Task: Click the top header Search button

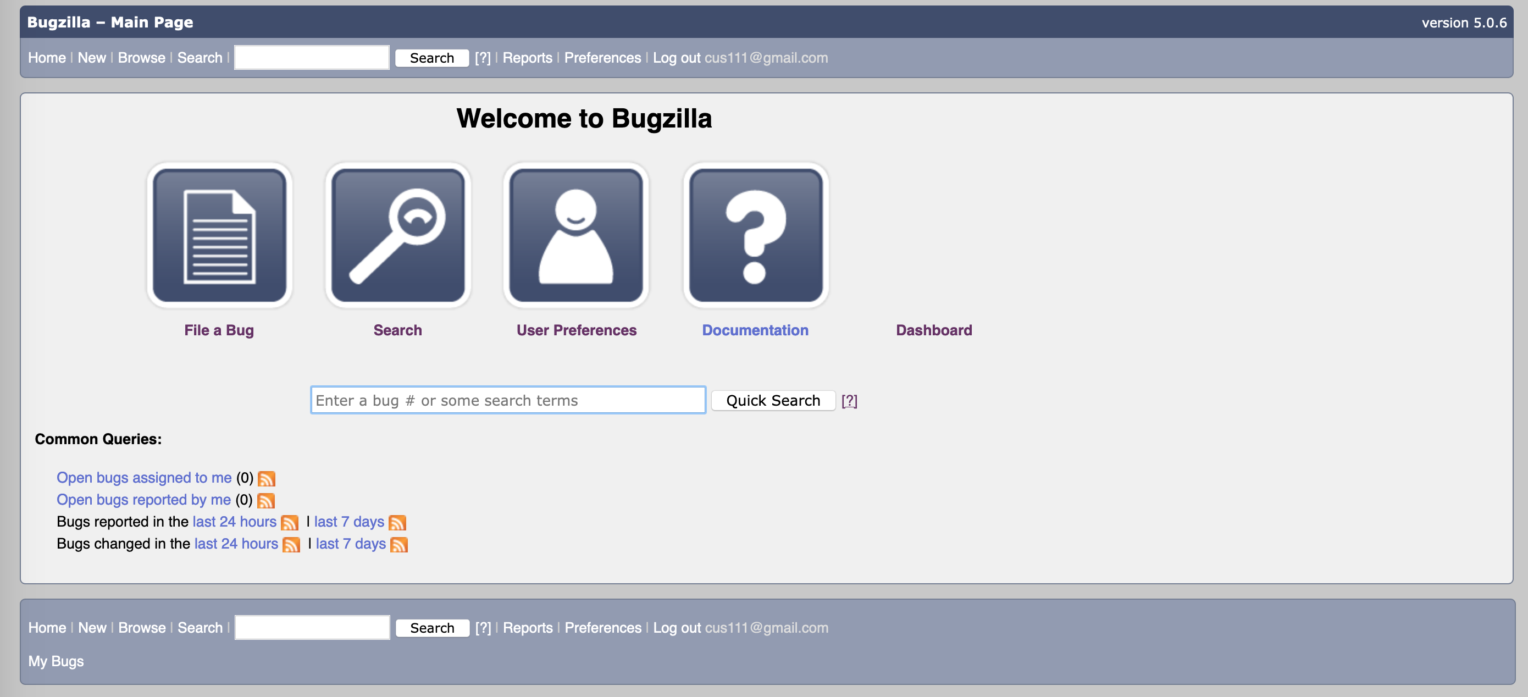Action: point(431,58)
